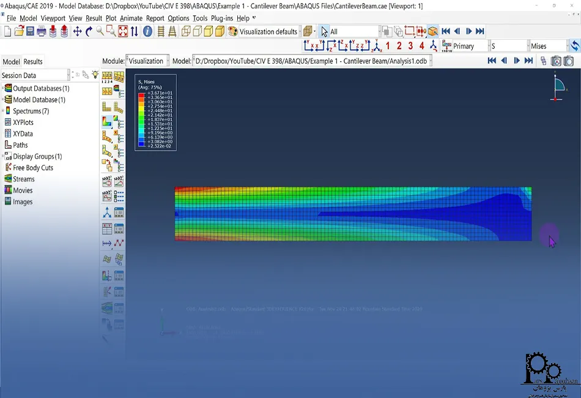The width and height of the screenshot is (581, 398).
Task: Select the Pan View tool
Action: (x=76, y=31)
